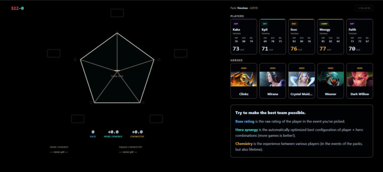Click Faith's REL value 67
This screenshot has width=383, height=172.
367,41
